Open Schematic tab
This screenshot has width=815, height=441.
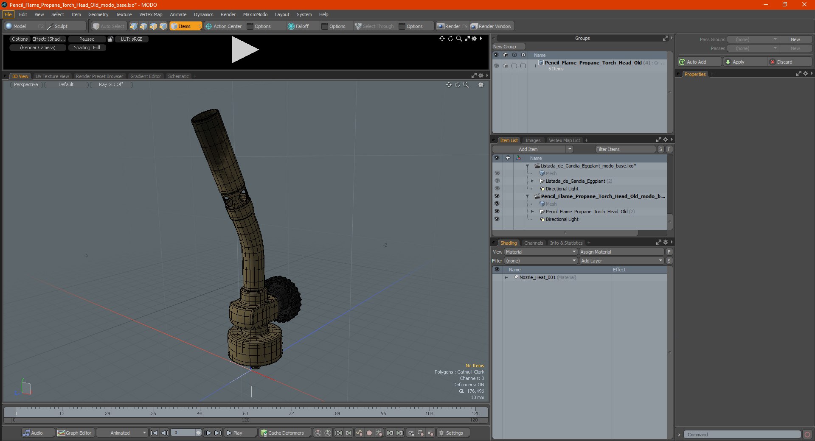pos(178,76)
